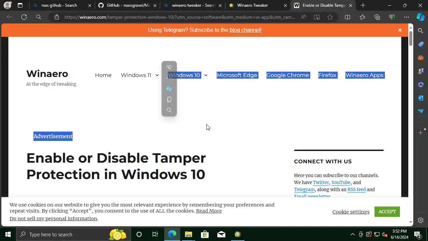Open the YouTube link
The image size is (428, 241).
pos(341,182)
